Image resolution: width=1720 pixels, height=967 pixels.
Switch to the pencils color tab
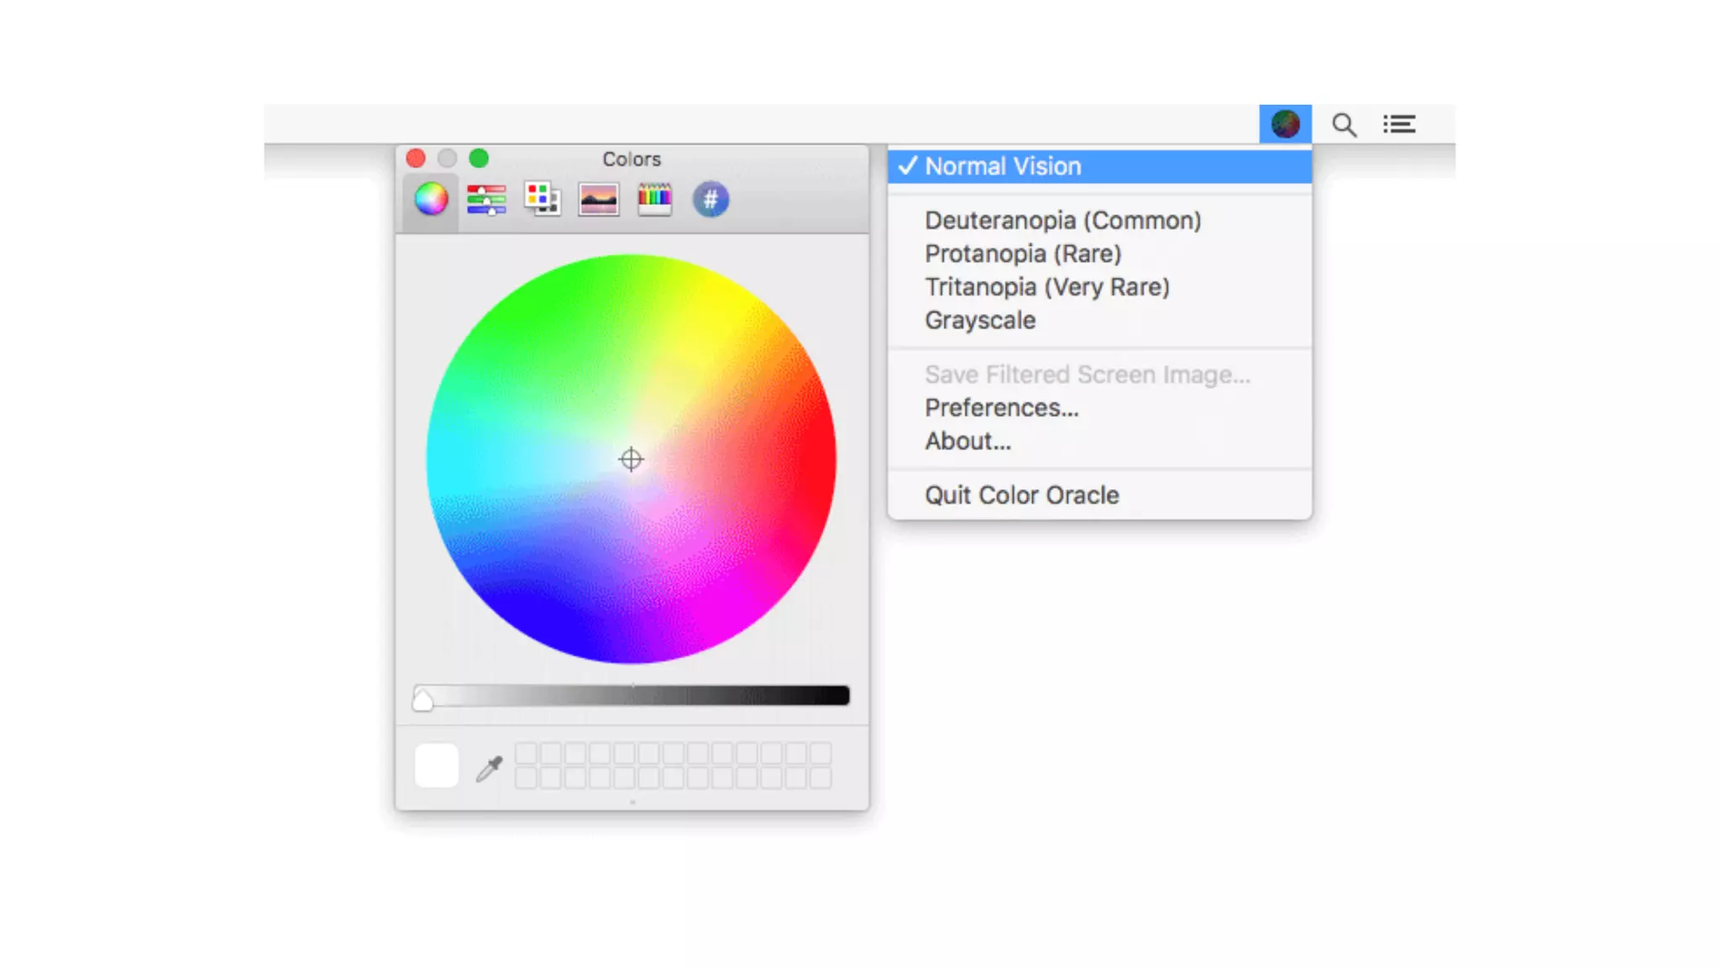tap(654, 200)
